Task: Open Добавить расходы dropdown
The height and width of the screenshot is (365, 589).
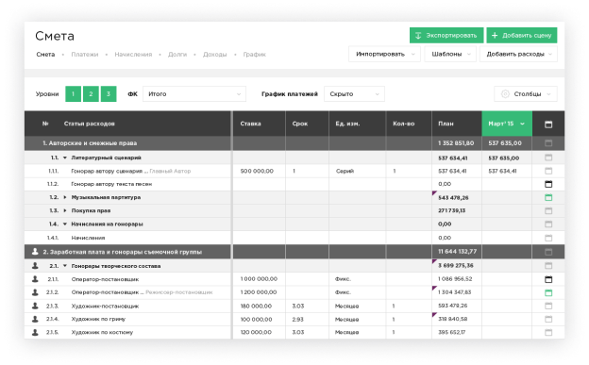Action: point(518,54)
